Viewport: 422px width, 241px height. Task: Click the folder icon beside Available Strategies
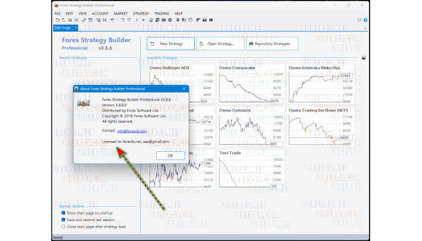pos(364,58)
